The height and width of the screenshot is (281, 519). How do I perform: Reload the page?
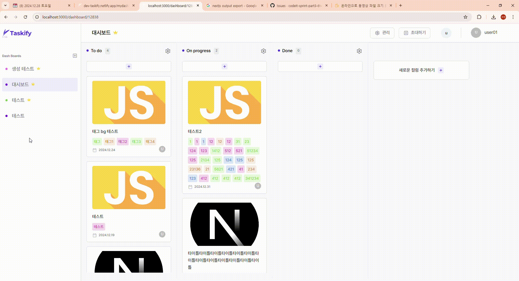[25, 17]
